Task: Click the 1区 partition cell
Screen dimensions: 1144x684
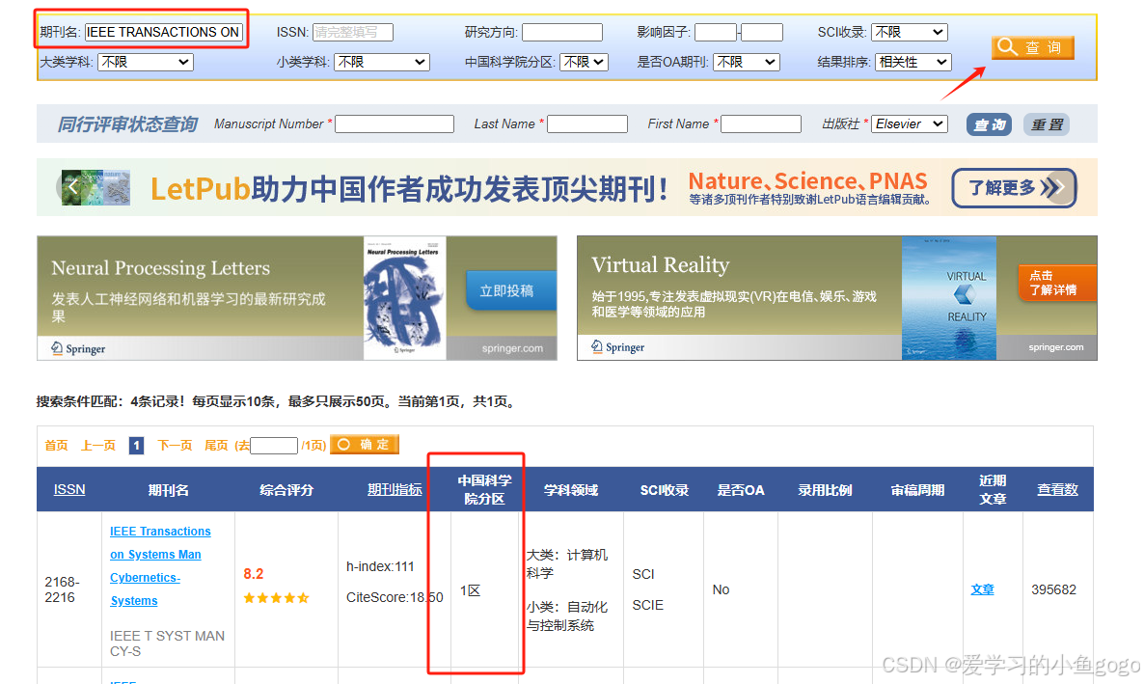Action: [471, 590]
